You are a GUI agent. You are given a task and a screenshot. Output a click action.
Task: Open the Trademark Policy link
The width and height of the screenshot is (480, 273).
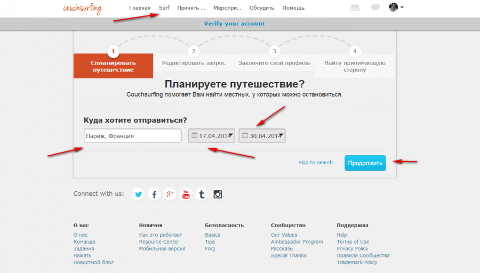[x=357, y=262]
